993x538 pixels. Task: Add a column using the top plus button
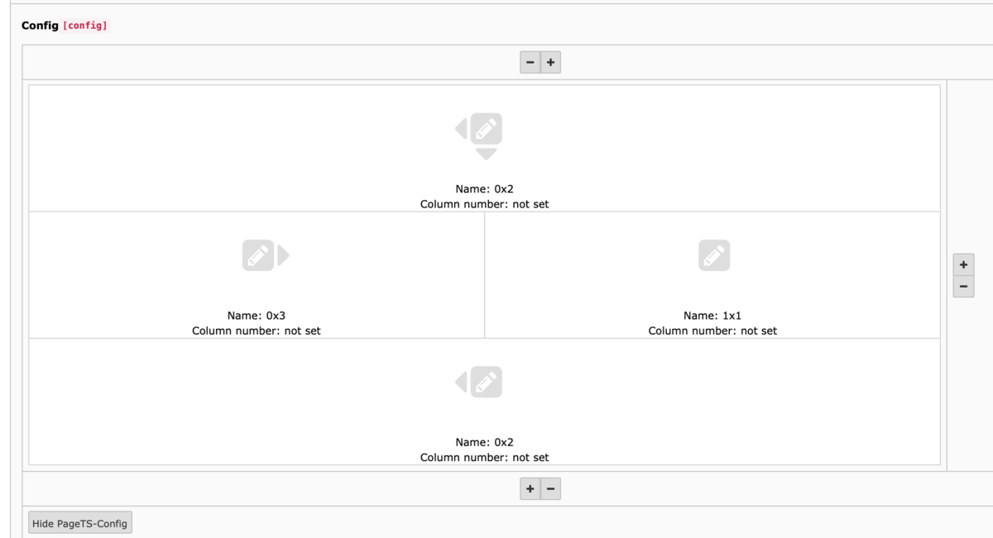[x=551, y=61]
